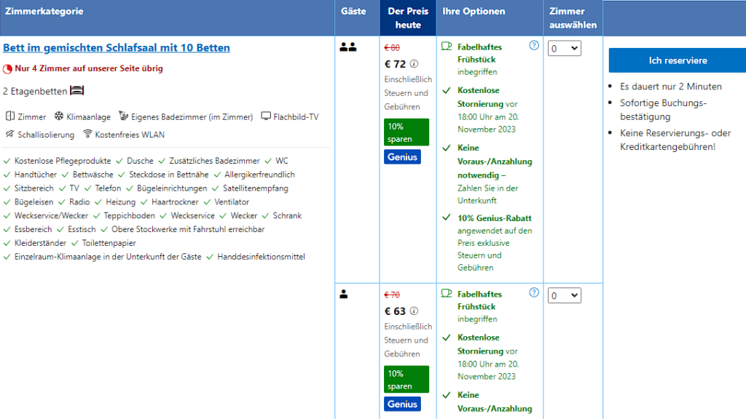Open room quantity dropdown for € 72 offer

coord(565,48)
